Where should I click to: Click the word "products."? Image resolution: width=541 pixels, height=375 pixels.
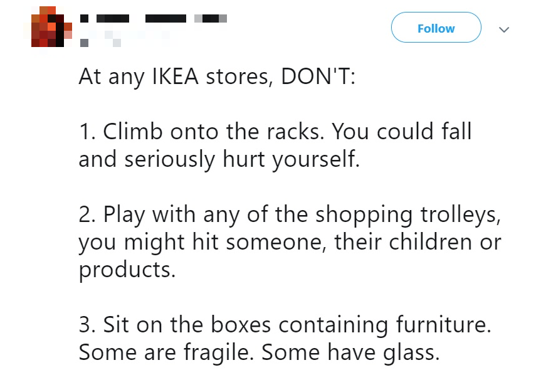tap(127, 270)
